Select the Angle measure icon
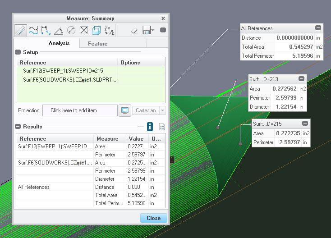Screen dimensions: 331x238 click(59, 31)
